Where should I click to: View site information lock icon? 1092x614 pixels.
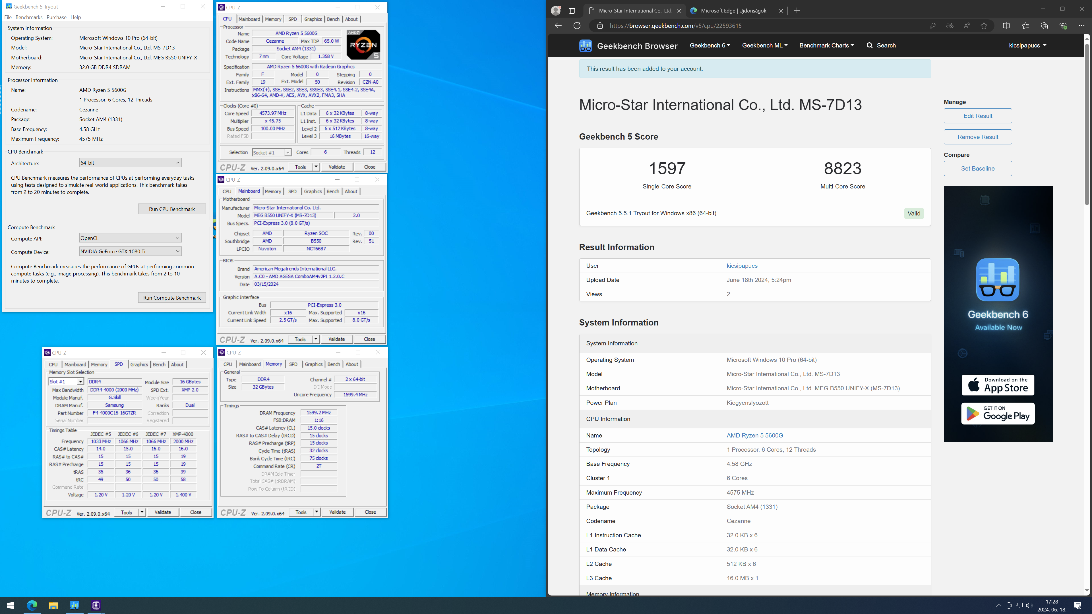click(600, 26)
